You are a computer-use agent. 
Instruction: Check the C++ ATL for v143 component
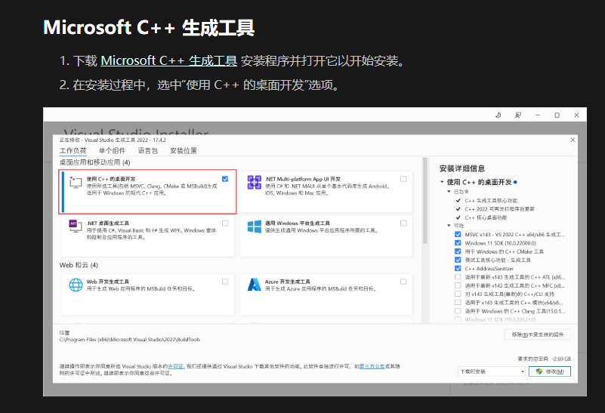tap(458, 277)
